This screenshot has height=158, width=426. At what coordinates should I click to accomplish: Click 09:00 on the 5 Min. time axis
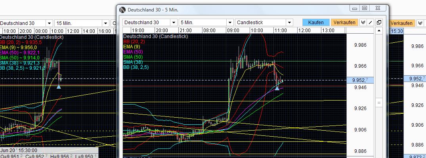point(233,30)
